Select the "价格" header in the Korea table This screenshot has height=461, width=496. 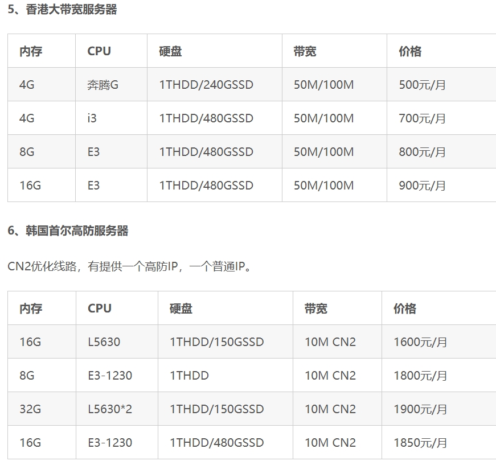click(404, 308)
